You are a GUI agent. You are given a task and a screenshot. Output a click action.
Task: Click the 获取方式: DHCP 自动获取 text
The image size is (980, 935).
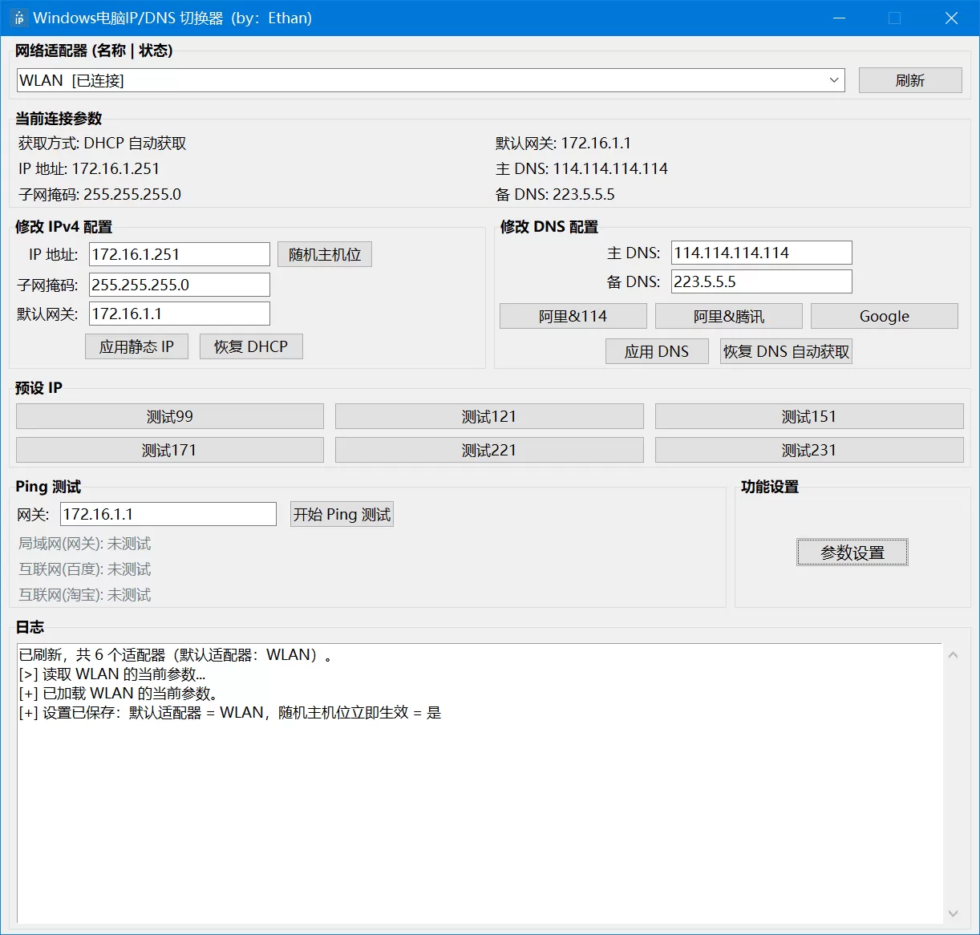click(103, 143)
